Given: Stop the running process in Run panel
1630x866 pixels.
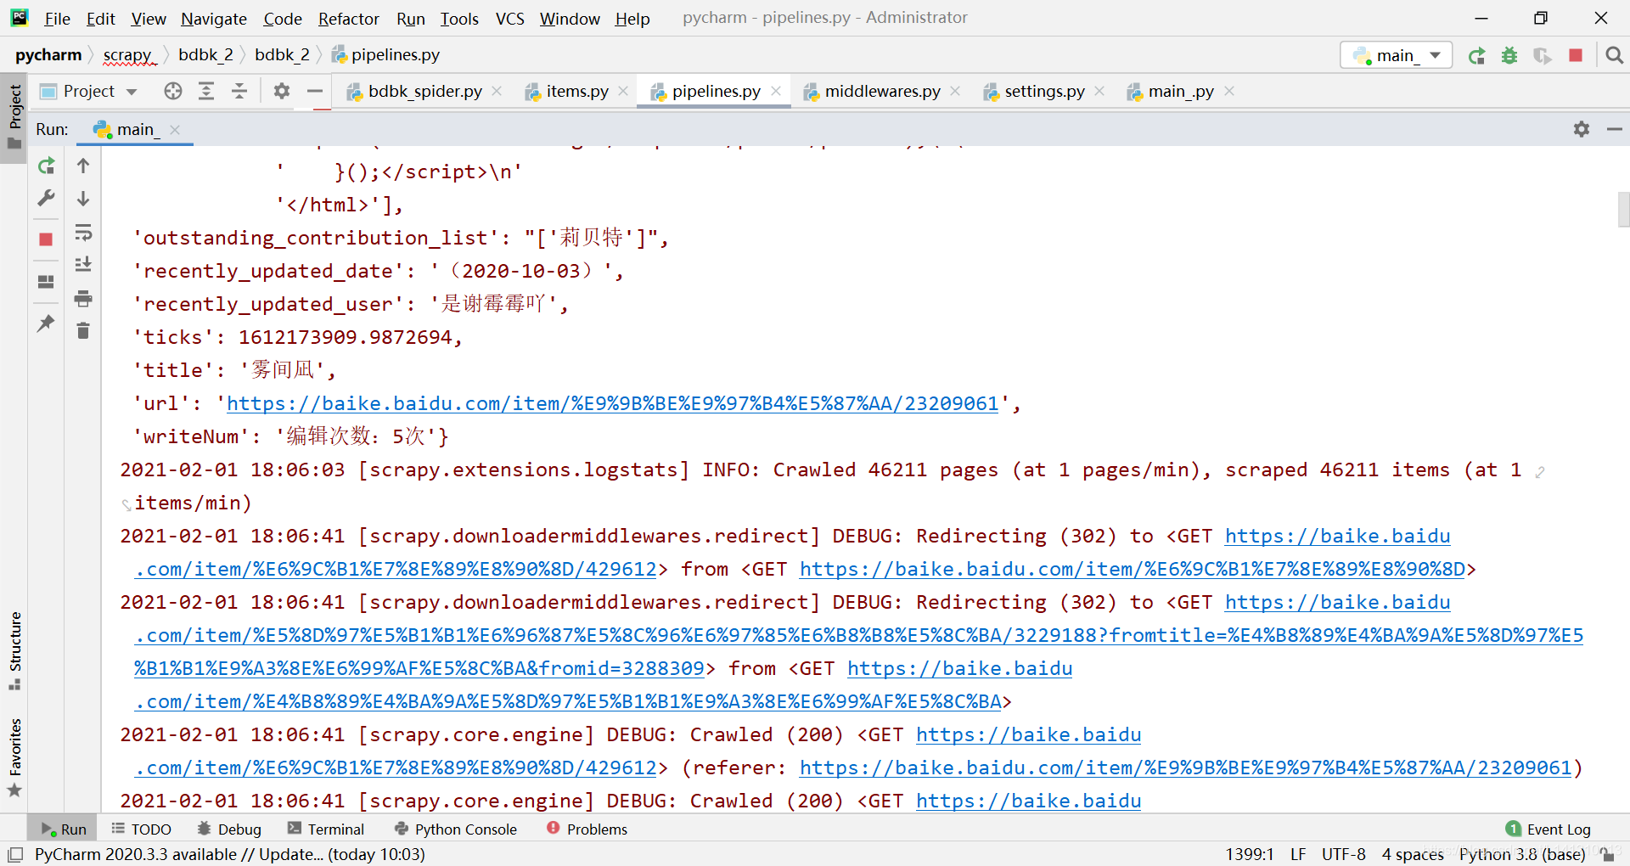Looking at the screenshot, I should (46, 239).
